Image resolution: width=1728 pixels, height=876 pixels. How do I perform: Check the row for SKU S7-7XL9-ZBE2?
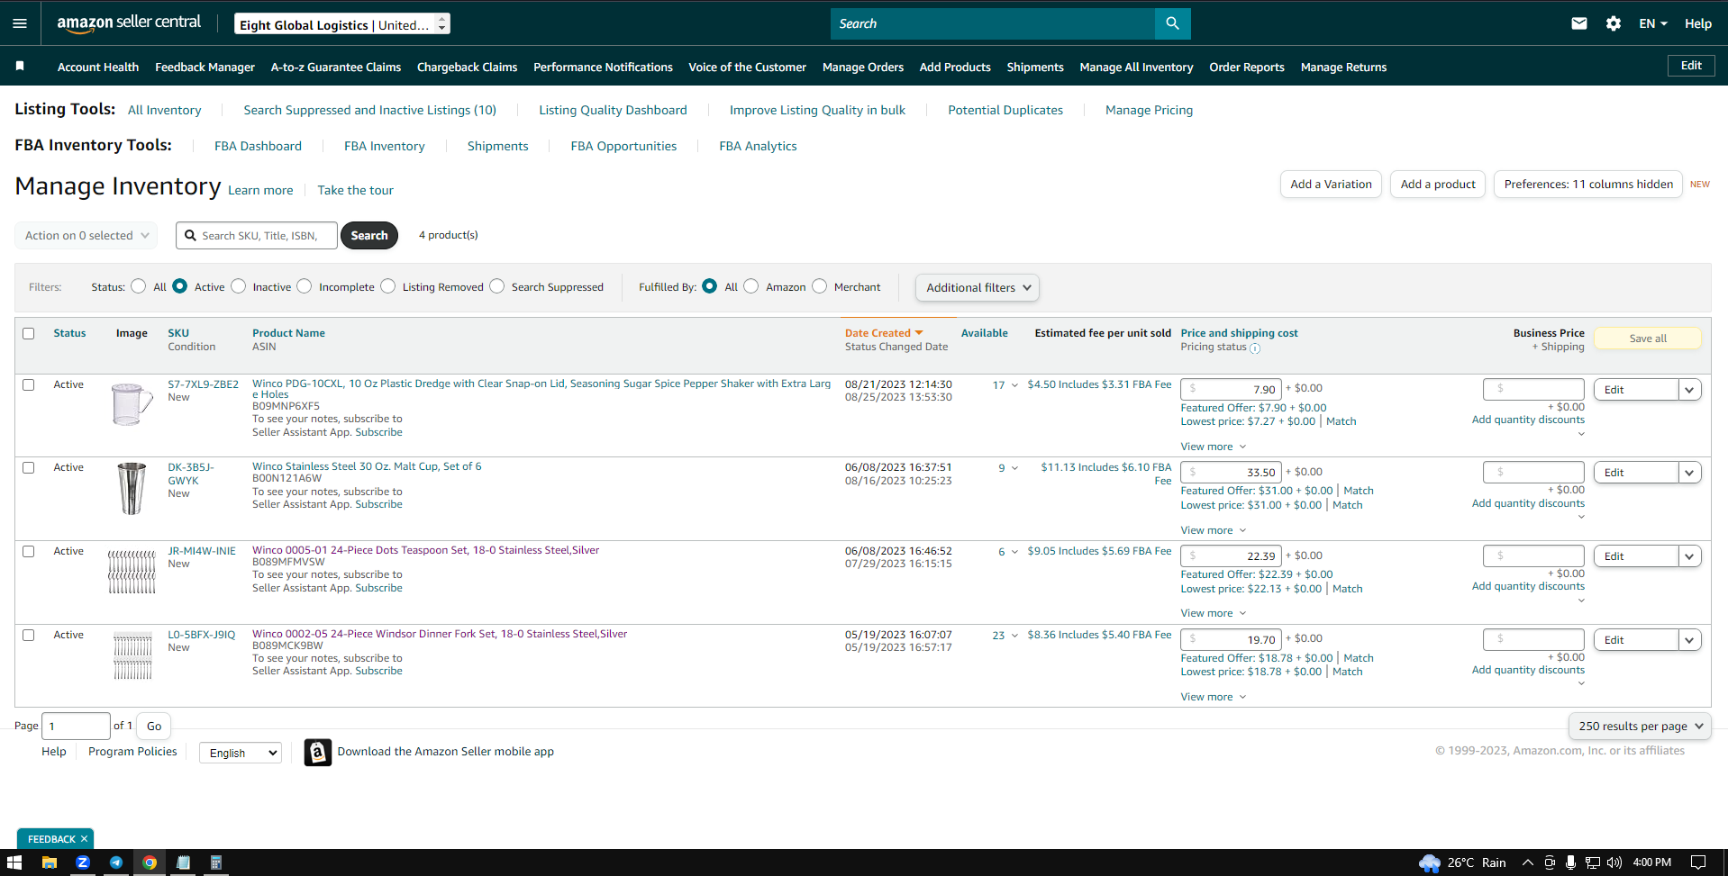click(x=29, y=384)
